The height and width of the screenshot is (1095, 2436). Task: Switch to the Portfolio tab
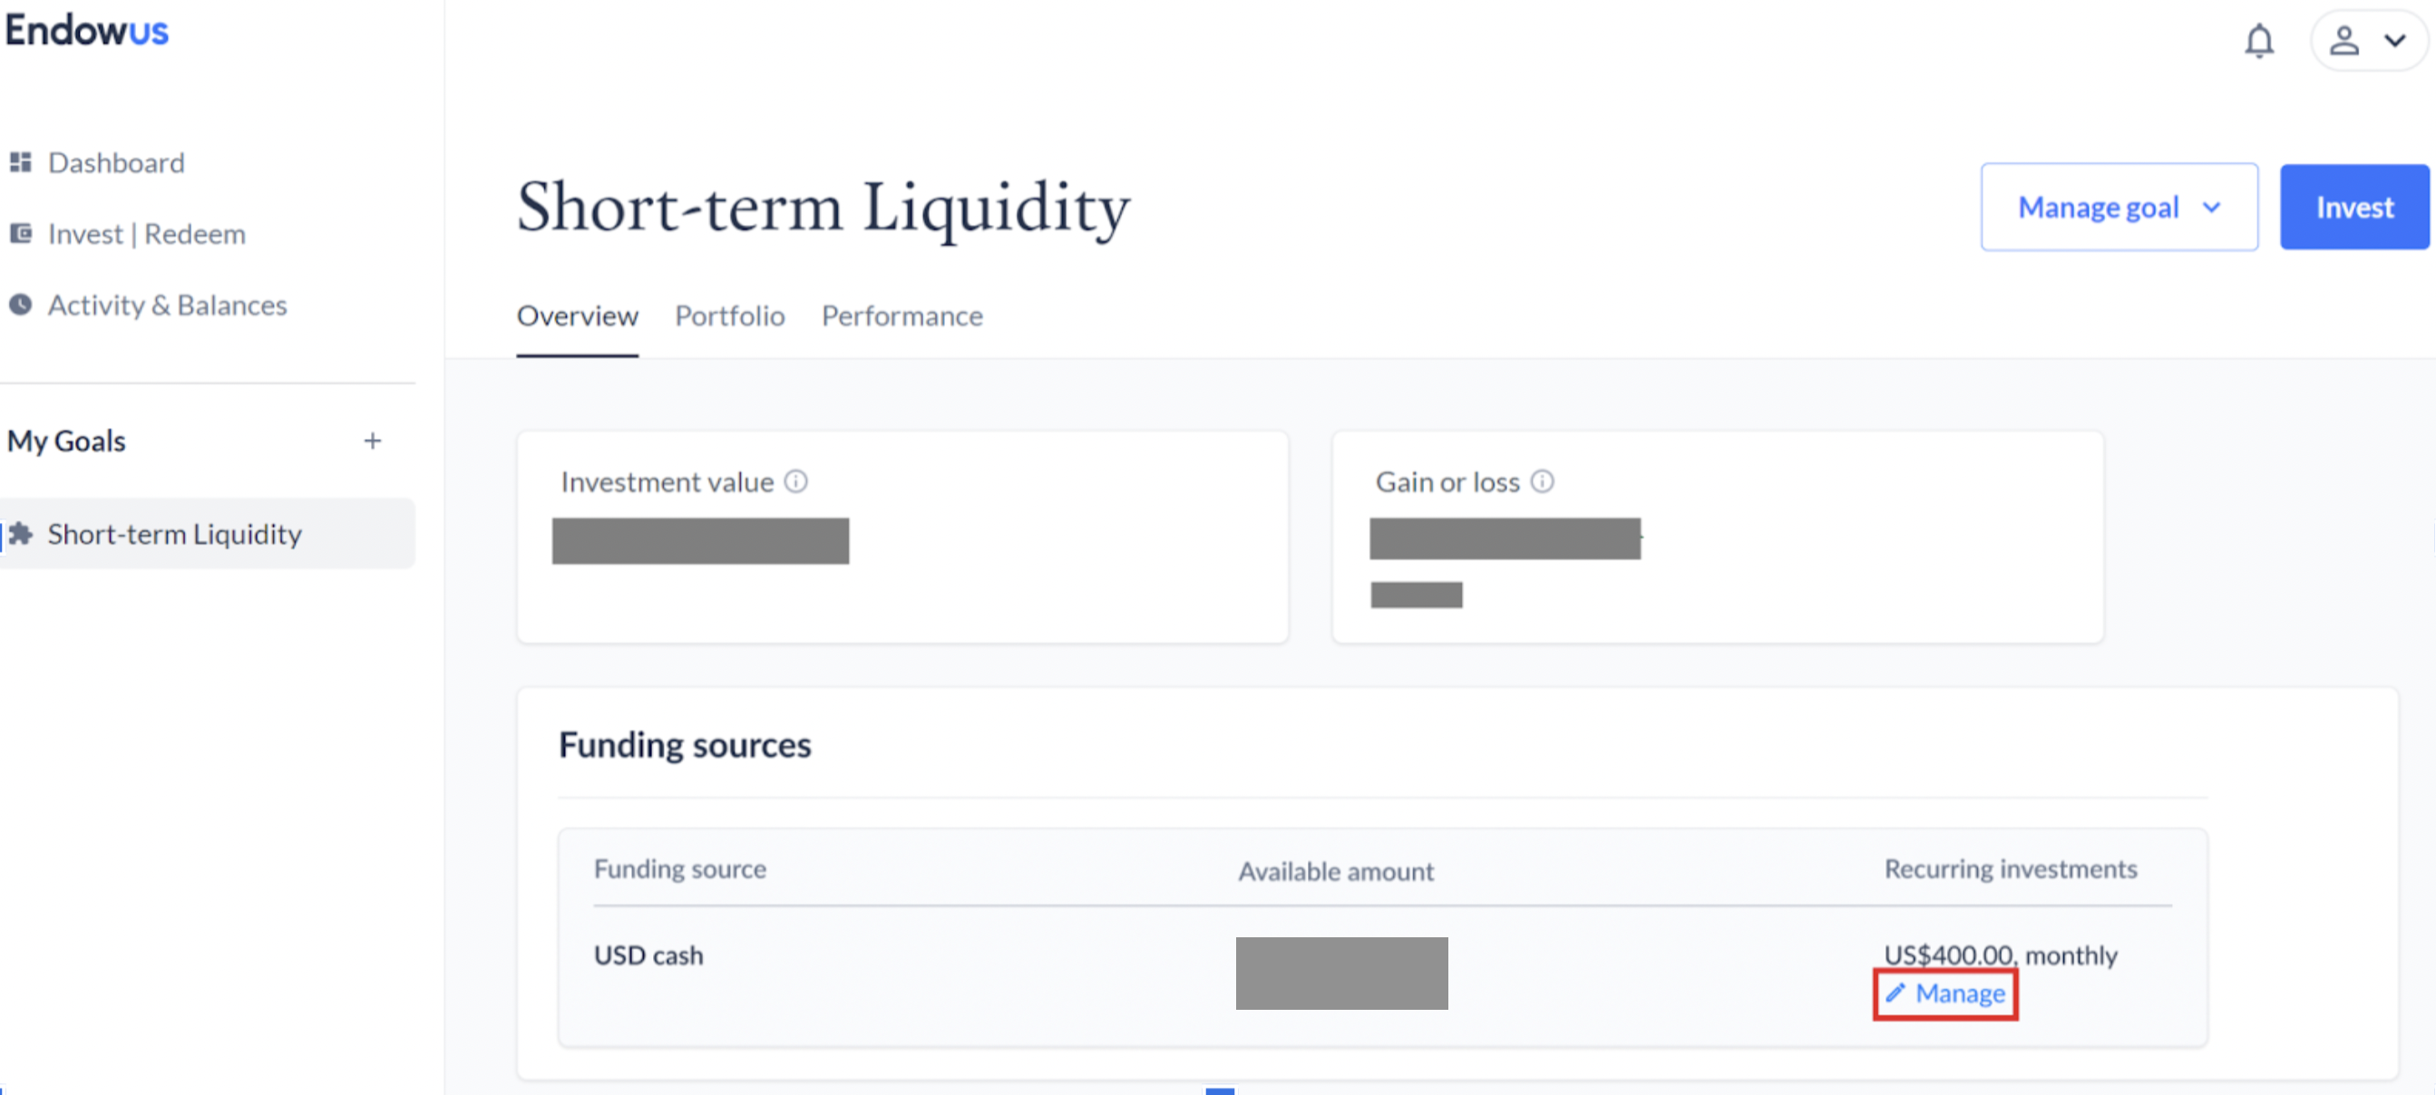coord(729,315)
